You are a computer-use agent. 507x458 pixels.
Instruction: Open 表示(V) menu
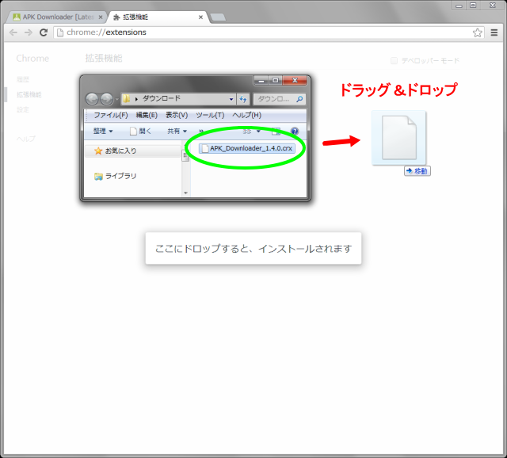tap(177, 115)
